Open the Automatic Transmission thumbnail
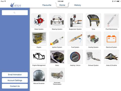The height and width of the screenshot is (91, 121). (57, 75)
